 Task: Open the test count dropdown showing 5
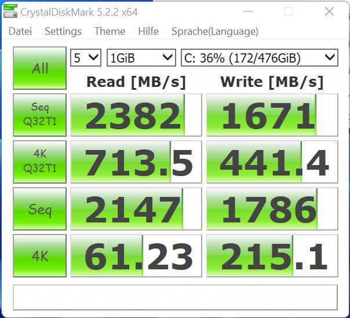[x=86, y=58]
